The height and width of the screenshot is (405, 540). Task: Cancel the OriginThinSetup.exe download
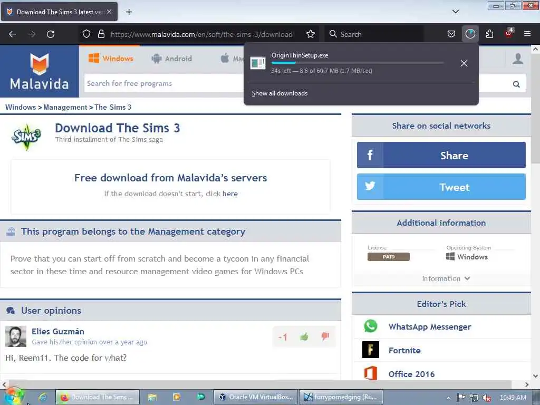pos(464,63)
